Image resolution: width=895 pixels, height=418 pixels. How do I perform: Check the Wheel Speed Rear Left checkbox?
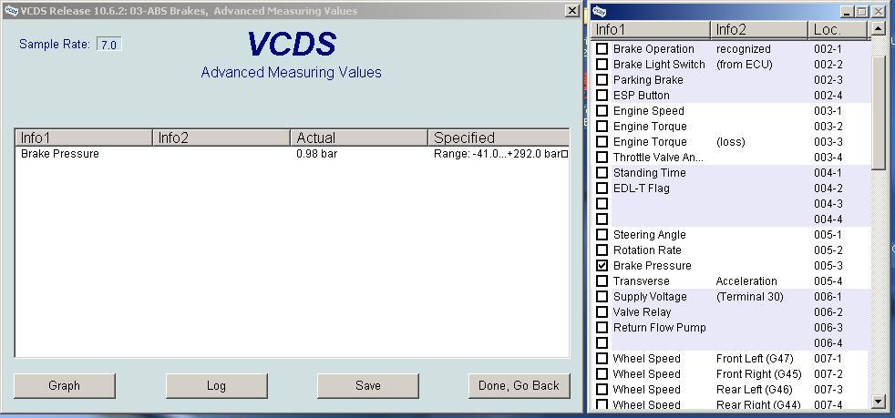click(602, 390)
